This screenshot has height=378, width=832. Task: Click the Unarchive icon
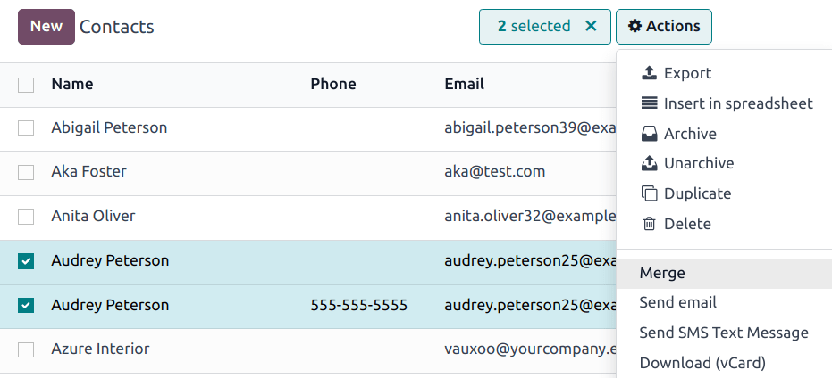[x=650, y=163]
